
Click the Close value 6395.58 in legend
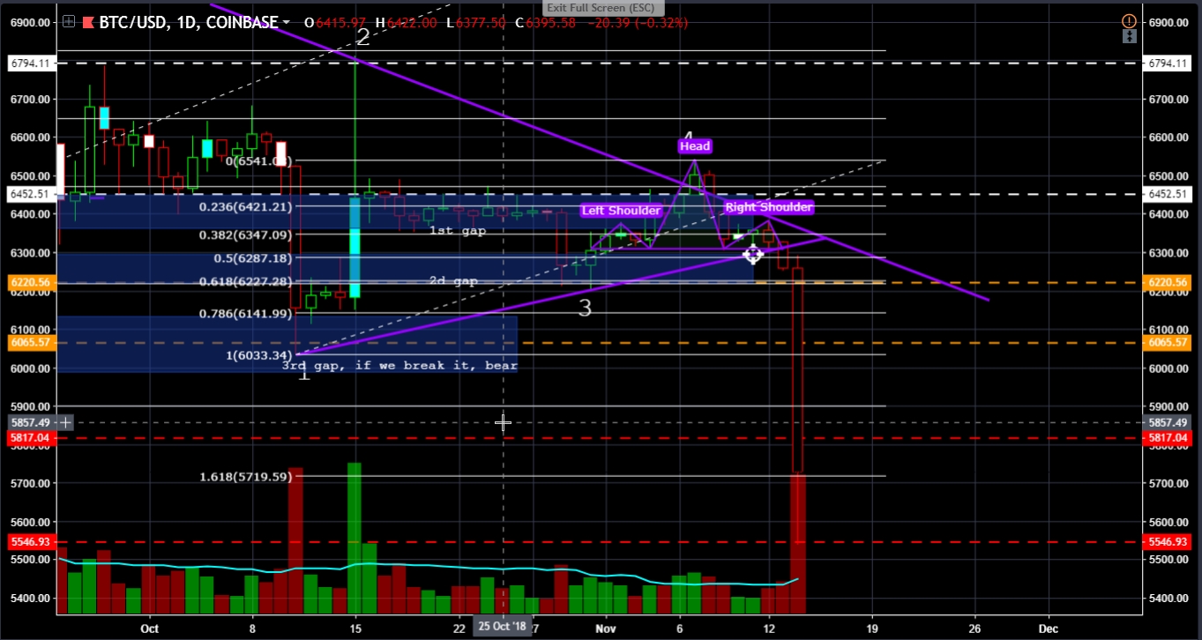click(x=551, y=22)
